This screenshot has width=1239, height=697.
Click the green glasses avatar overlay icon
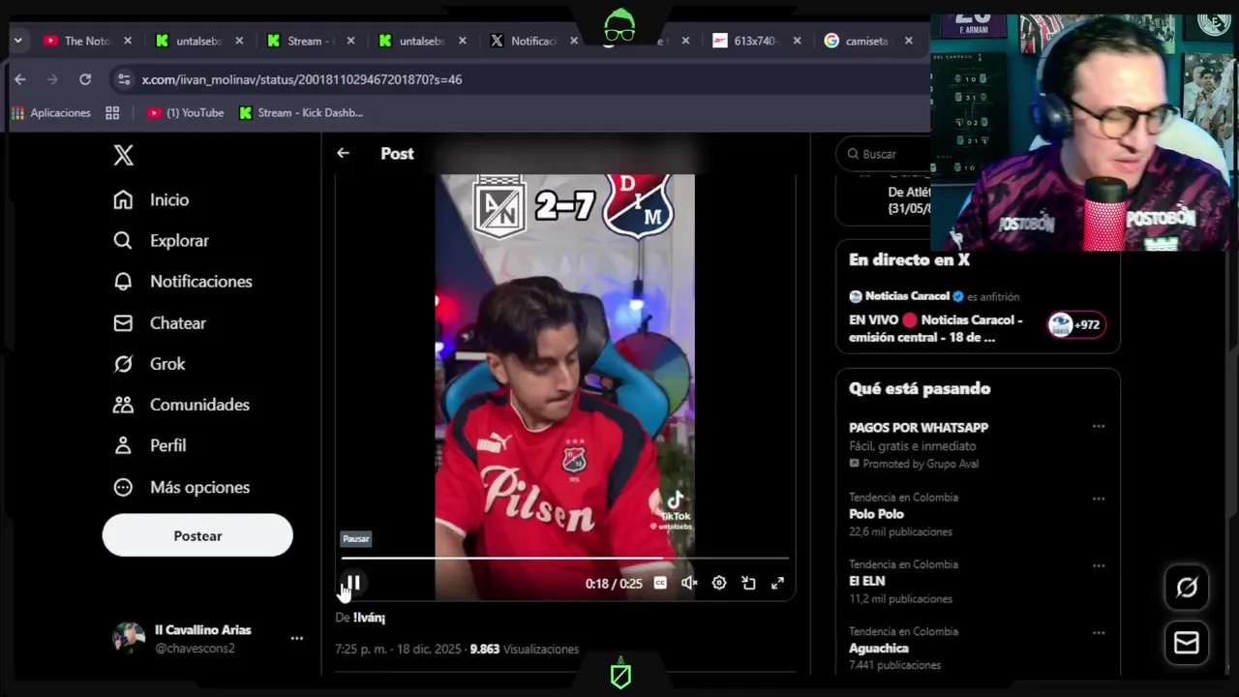pyautogui.click(x=619, y=27)
